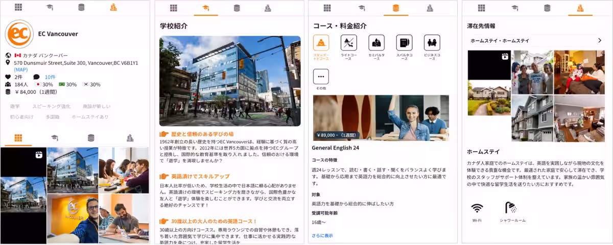The image size is (613, 245).
Task: Open the active buildings tab atop 滞在先情報 panel
Action: (x=580, y=8)
